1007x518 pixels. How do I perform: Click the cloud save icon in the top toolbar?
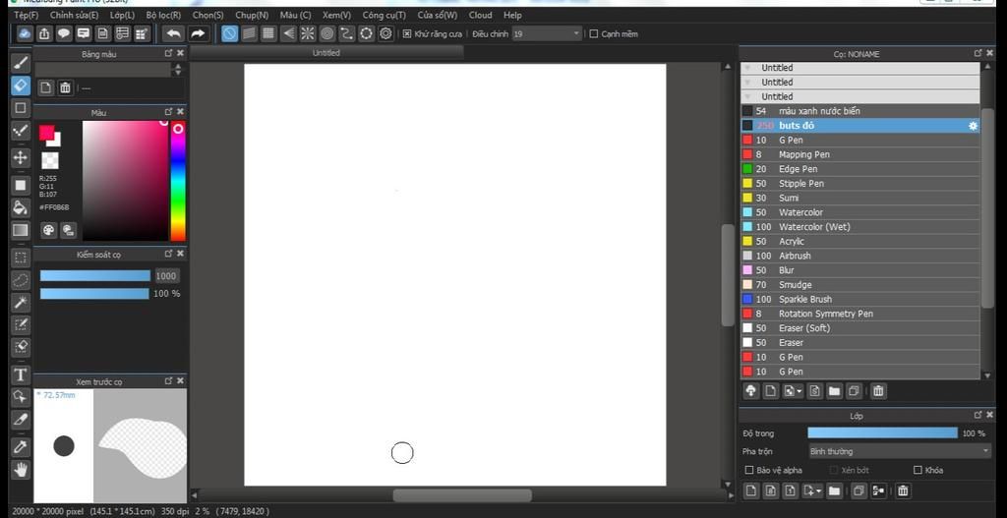pyautogui.click(x=25, y=33)
